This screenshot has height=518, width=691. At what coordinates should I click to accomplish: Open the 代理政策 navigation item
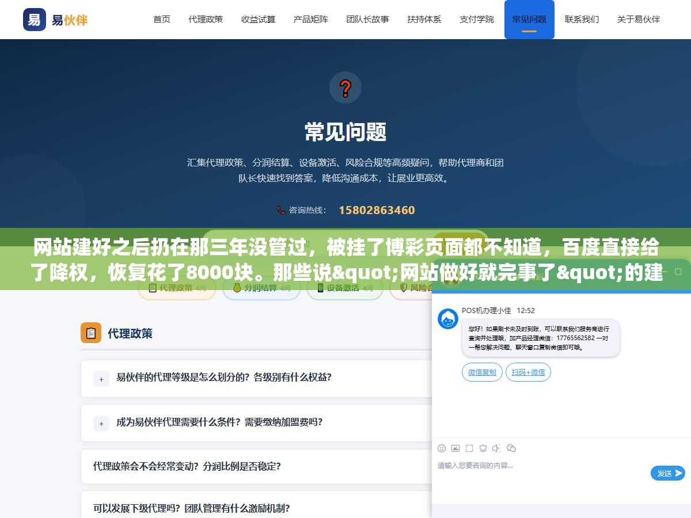[x=206, y=19]
